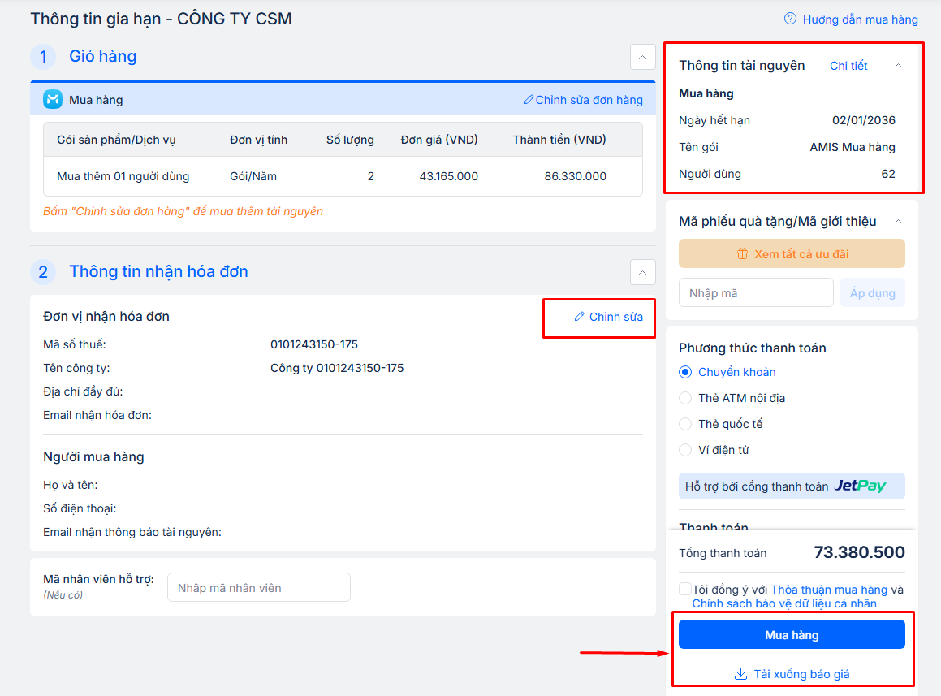Screen dimensions: 941x696
Task: Choose Thẻ quốc tế payment option
Action: 685,424
